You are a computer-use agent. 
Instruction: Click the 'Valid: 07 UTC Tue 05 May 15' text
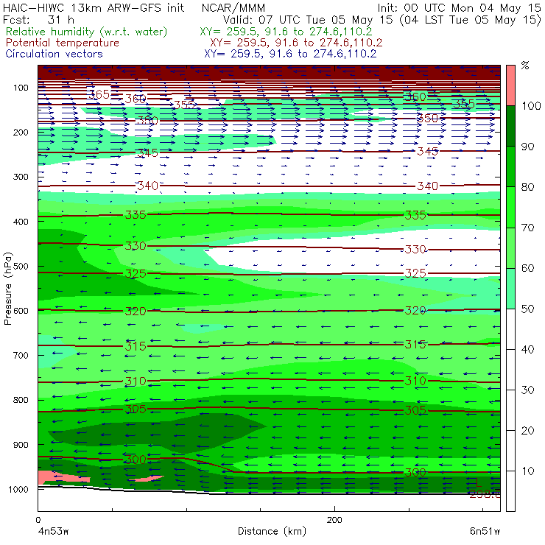tap(308, 20)
